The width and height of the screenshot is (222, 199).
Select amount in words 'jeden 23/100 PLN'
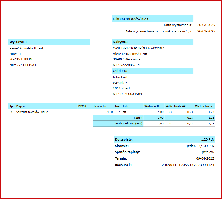pos(200,146)
